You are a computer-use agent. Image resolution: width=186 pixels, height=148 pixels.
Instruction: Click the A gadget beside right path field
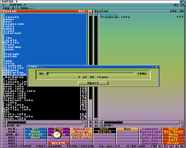click(x=96, y=126)
